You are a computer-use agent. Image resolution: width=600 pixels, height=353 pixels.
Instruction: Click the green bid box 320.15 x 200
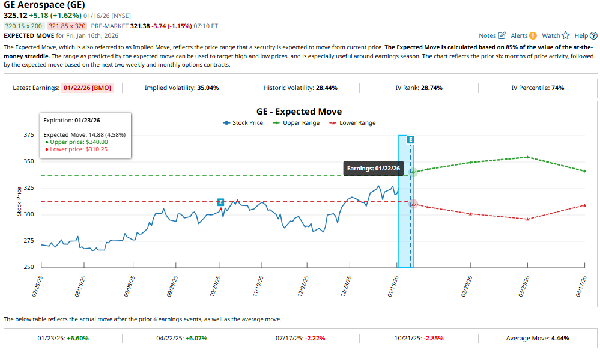click(23, 26)
